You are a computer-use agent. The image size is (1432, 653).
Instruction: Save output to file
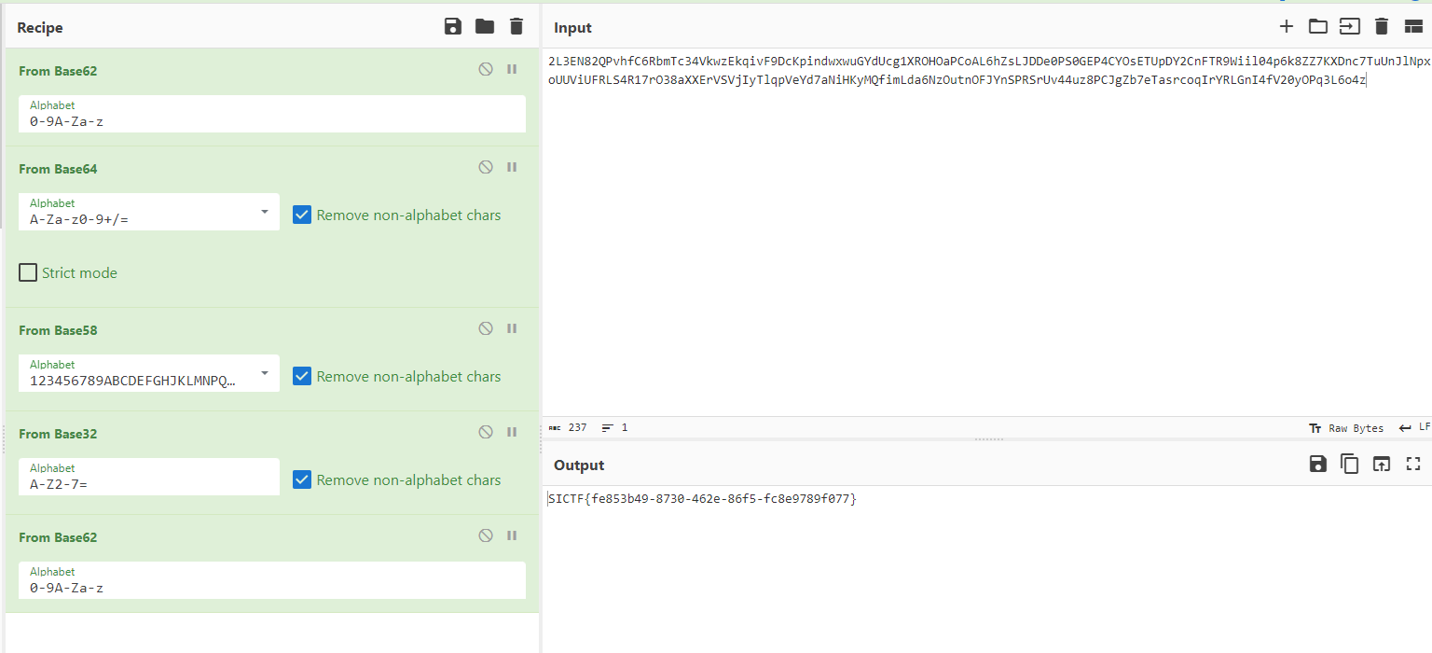[x=1317, y=464]
